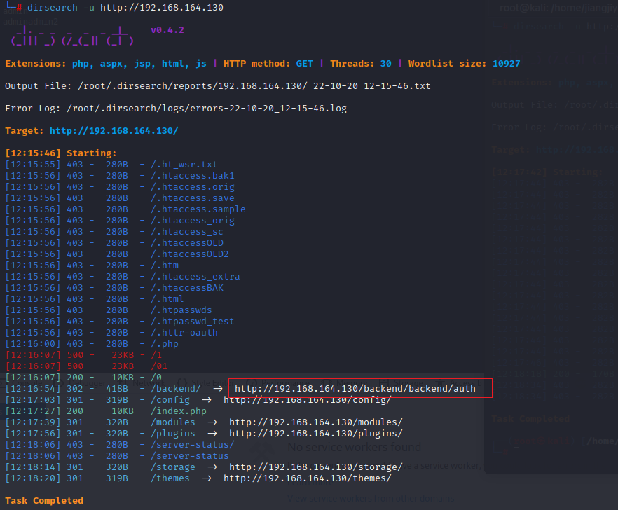Open the http://192.168.164.130/plugins/ redirect URL
618x510 pixels.
(x=315, y=433)
